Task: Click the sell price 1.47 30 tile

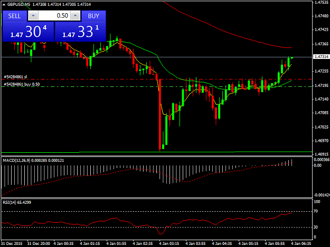Action: [x=28, y=32]
